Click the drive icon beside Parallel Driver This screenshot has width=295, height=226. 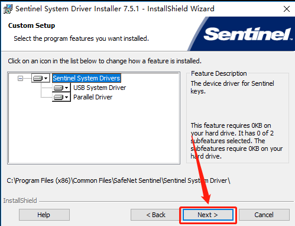(x=59, y=97)
